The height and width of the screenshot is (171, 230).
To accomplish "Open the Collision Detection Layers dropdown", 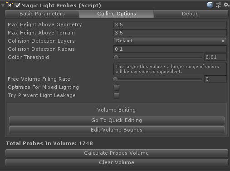I will coord(170,41).
